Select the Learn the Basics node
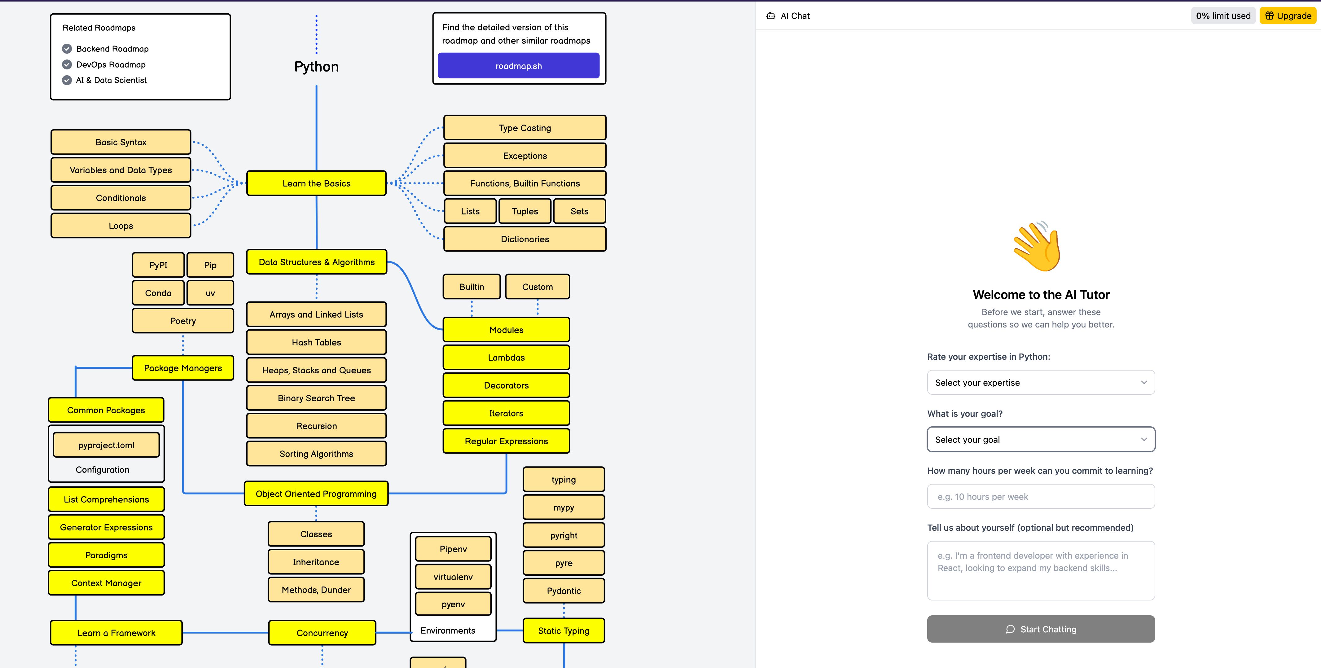Image resolution: width=1321 pixels, height=668 pixels. (x=316, y=184)
